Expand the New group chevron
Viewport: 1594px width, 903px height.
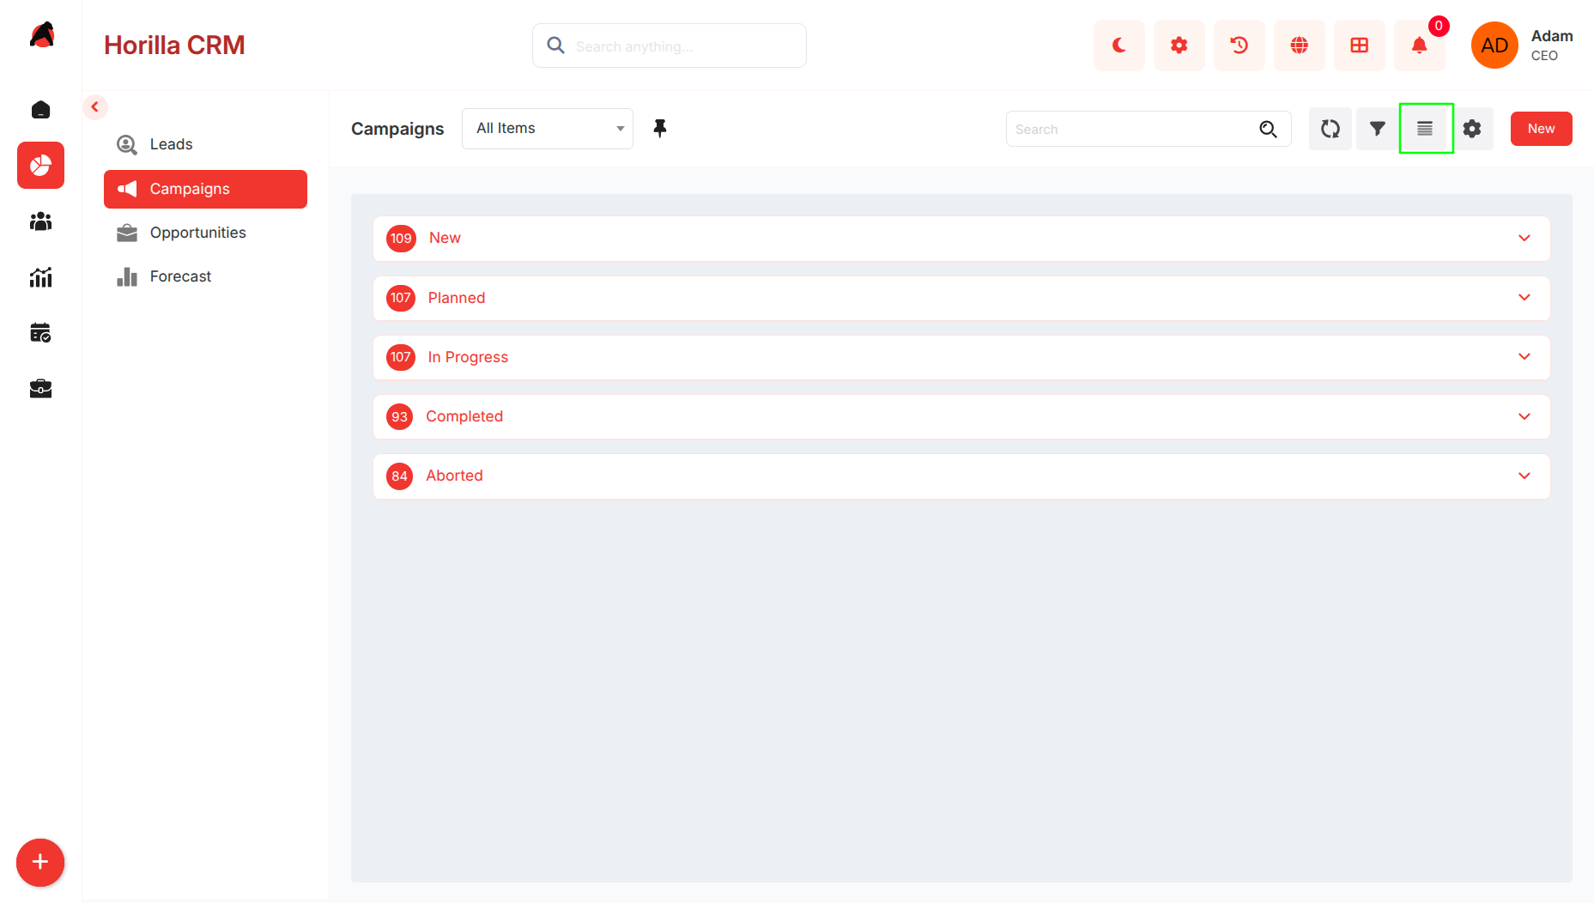[x=1524, y=238]
